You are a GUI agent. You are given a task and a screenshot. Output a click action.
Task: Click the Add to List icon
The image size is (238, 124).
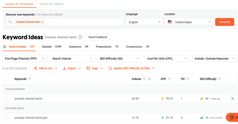coord(36,68)
